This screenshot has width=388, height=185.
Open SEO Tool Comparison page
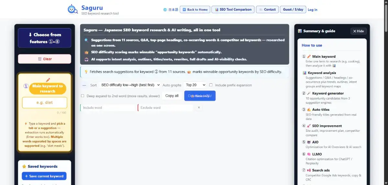tap(233, 9)
